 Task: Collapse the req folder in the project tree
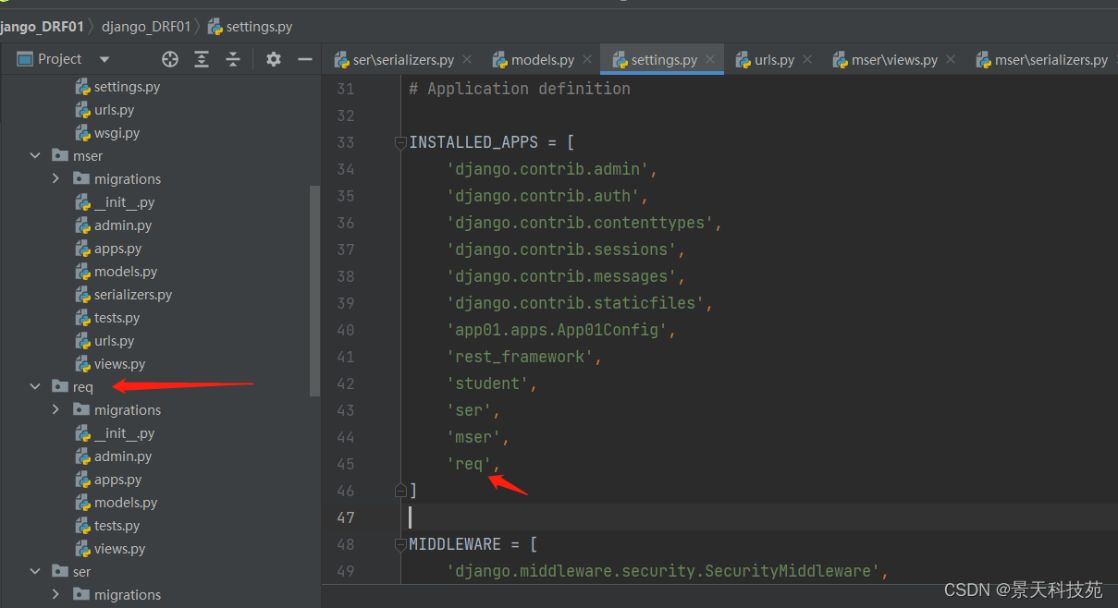click(x=35, y=386)
